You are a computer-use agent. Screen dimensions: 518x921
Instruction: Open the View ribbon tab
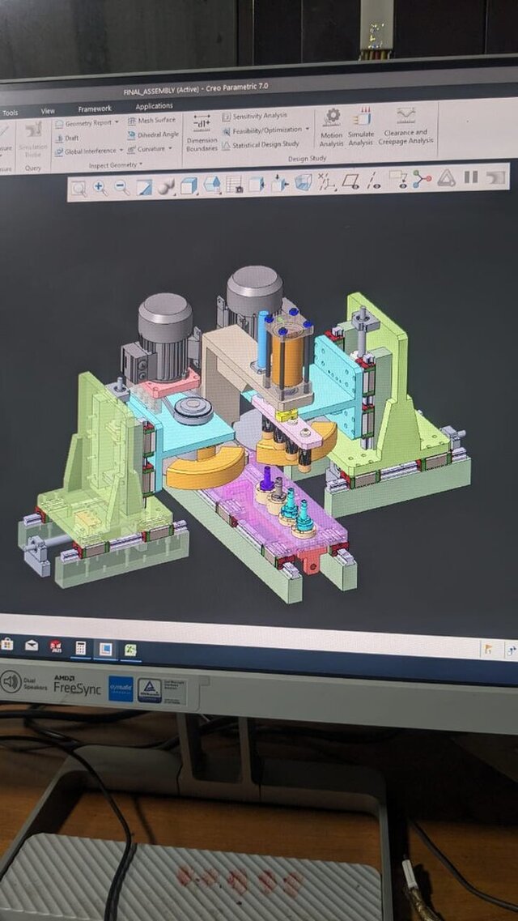coord(48,111)
